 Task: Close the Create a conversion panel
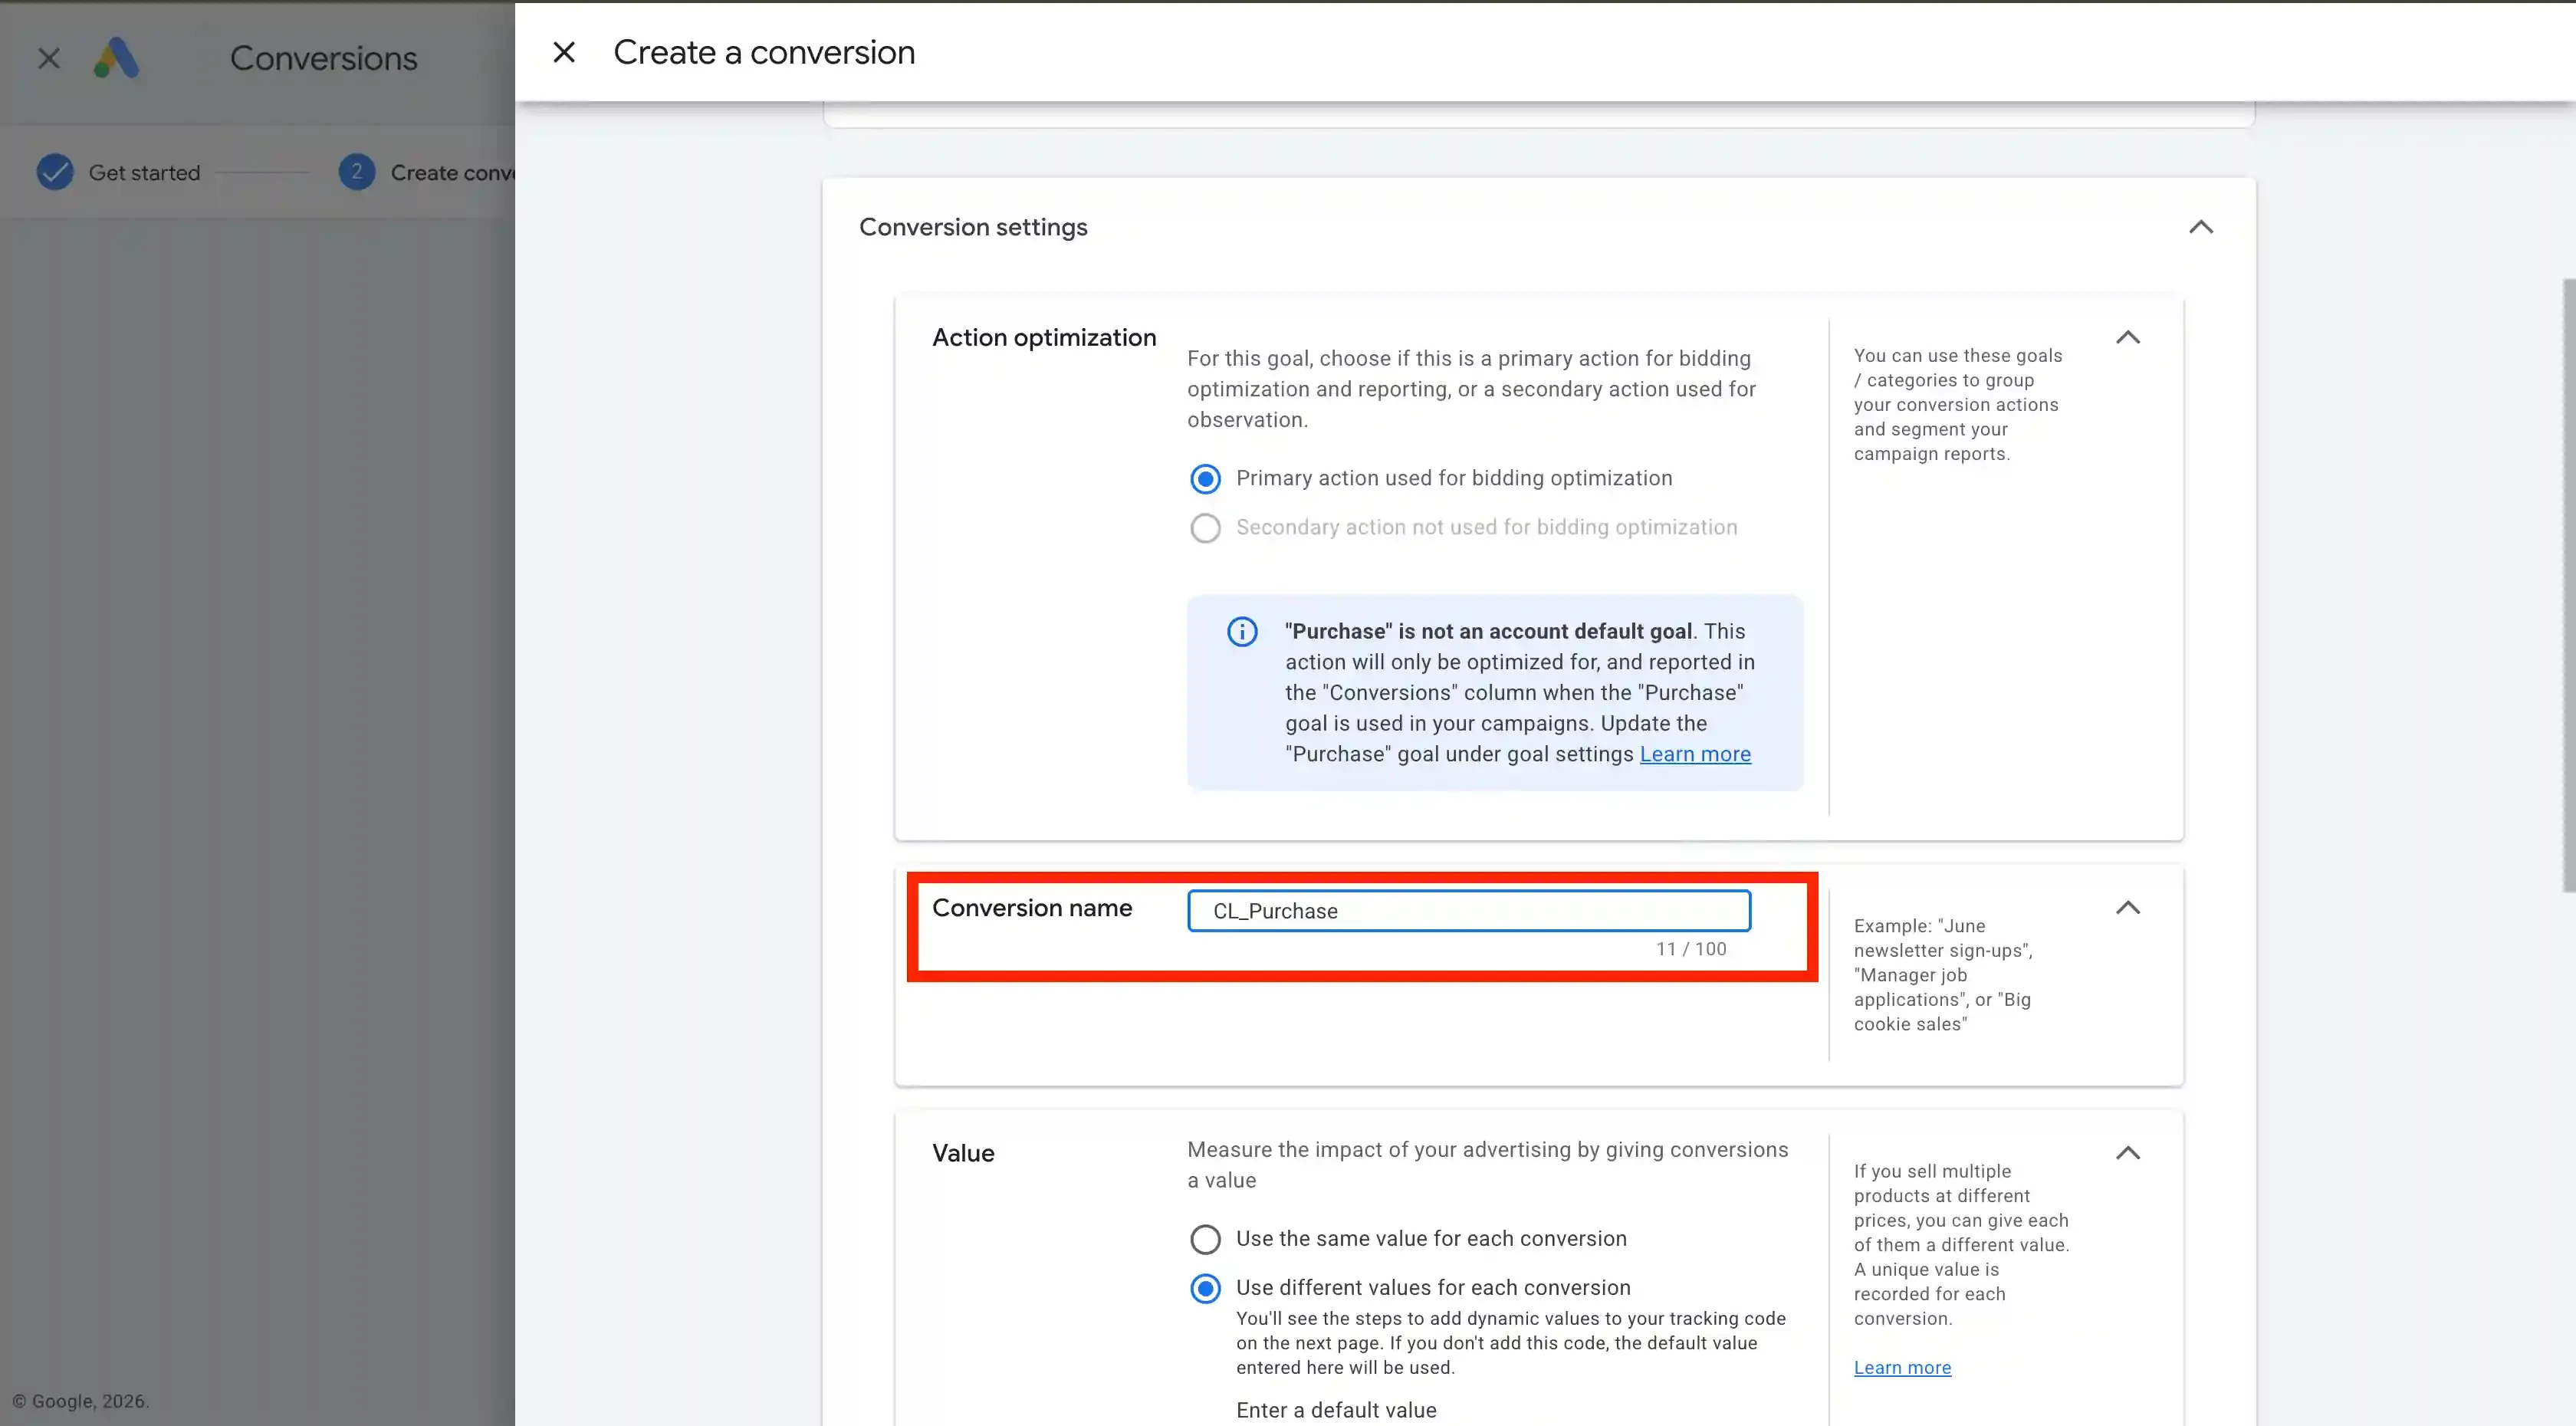point(564,52)
